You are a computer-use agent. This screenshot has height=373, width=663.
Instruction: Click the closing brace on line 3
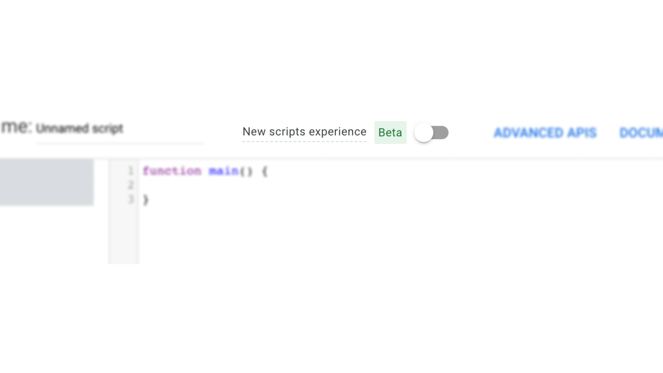click(x=146, y=200)
